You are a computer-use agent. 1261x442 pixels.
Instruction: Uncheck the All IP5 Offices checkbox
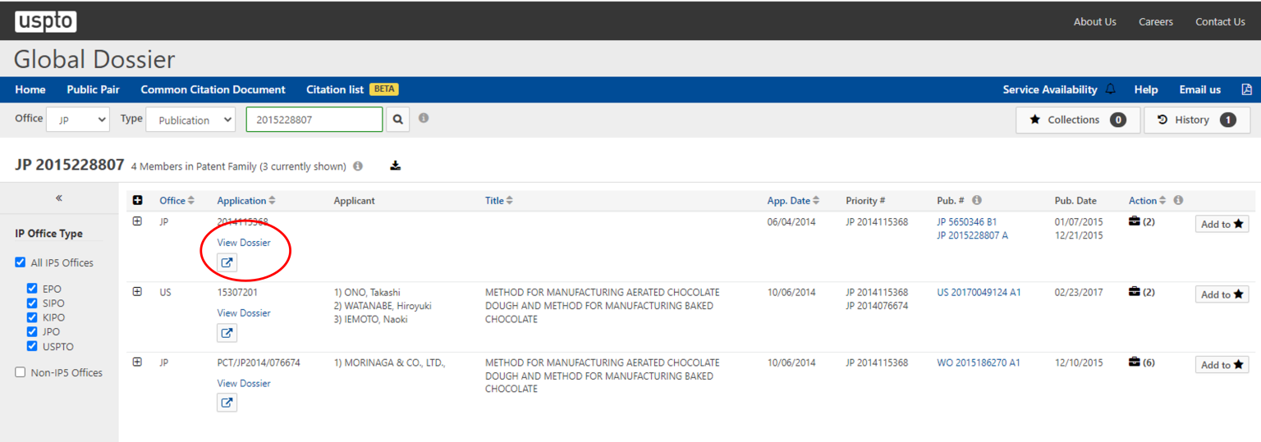(21, 263)
